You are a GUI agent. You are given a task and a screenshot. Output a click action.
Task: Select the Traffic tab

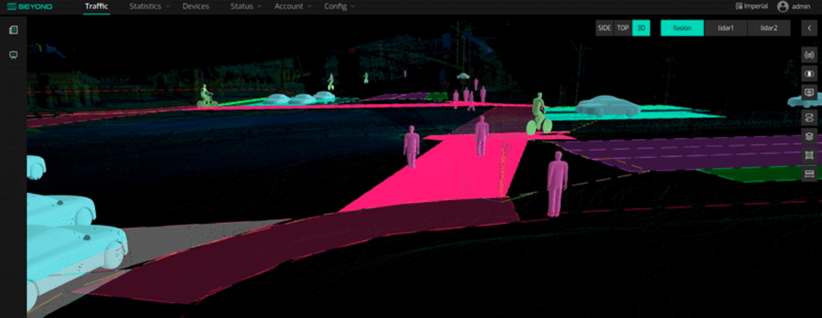96,6
